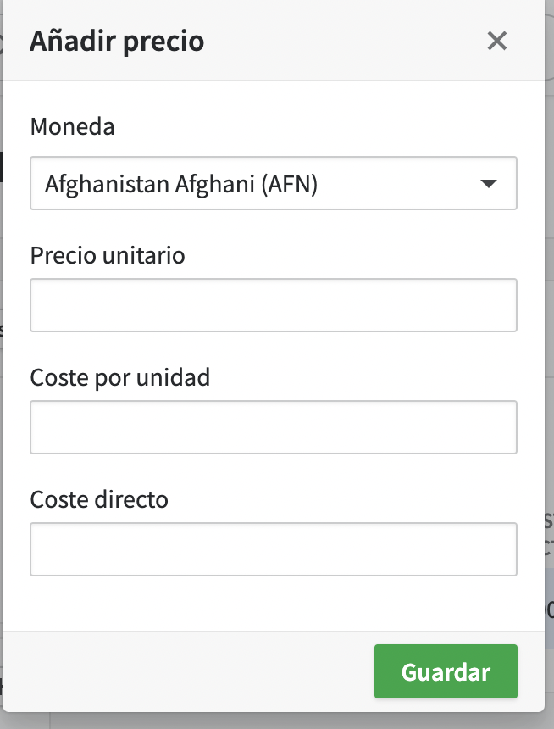Viewport: 554px width, 729px height.
Task: Click the empty dialog footer left of Guardar
Action: 186,672
